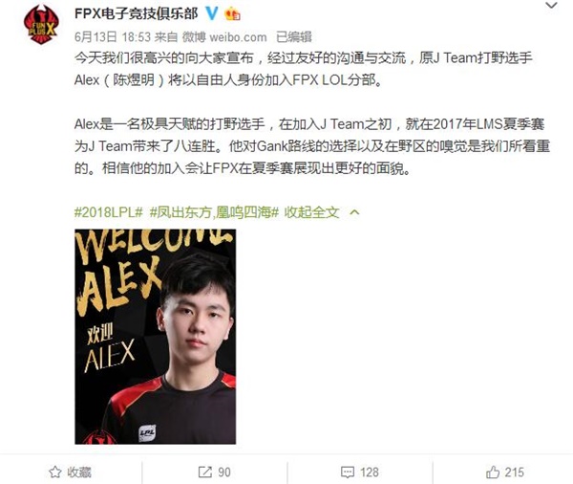Open the FPX FunPlus avatar logo
This screenshot has height=484, width=573.
pos(41,24)
